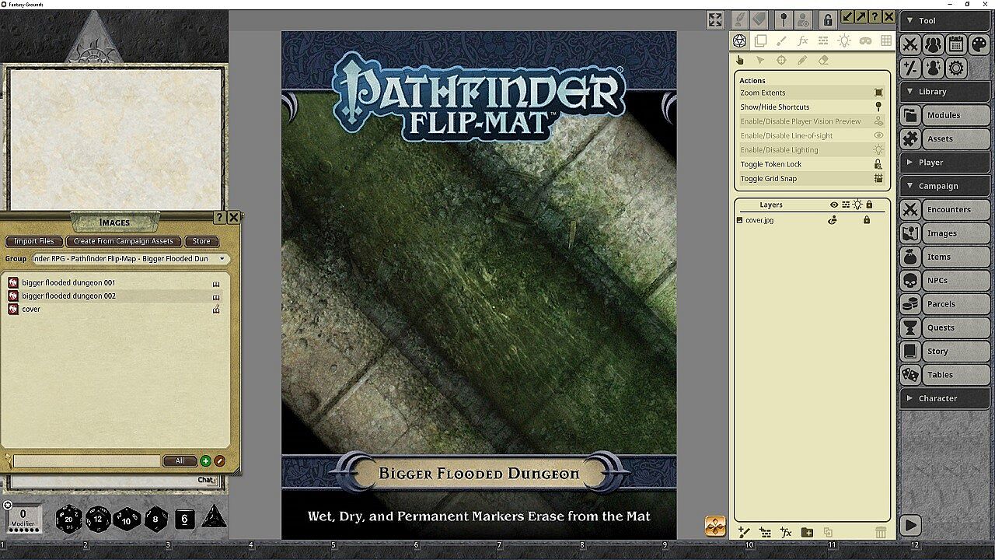Click the help question mark in image window
Image resolution: width=995 pixels, height=560 pixels.
pos(875,17)
